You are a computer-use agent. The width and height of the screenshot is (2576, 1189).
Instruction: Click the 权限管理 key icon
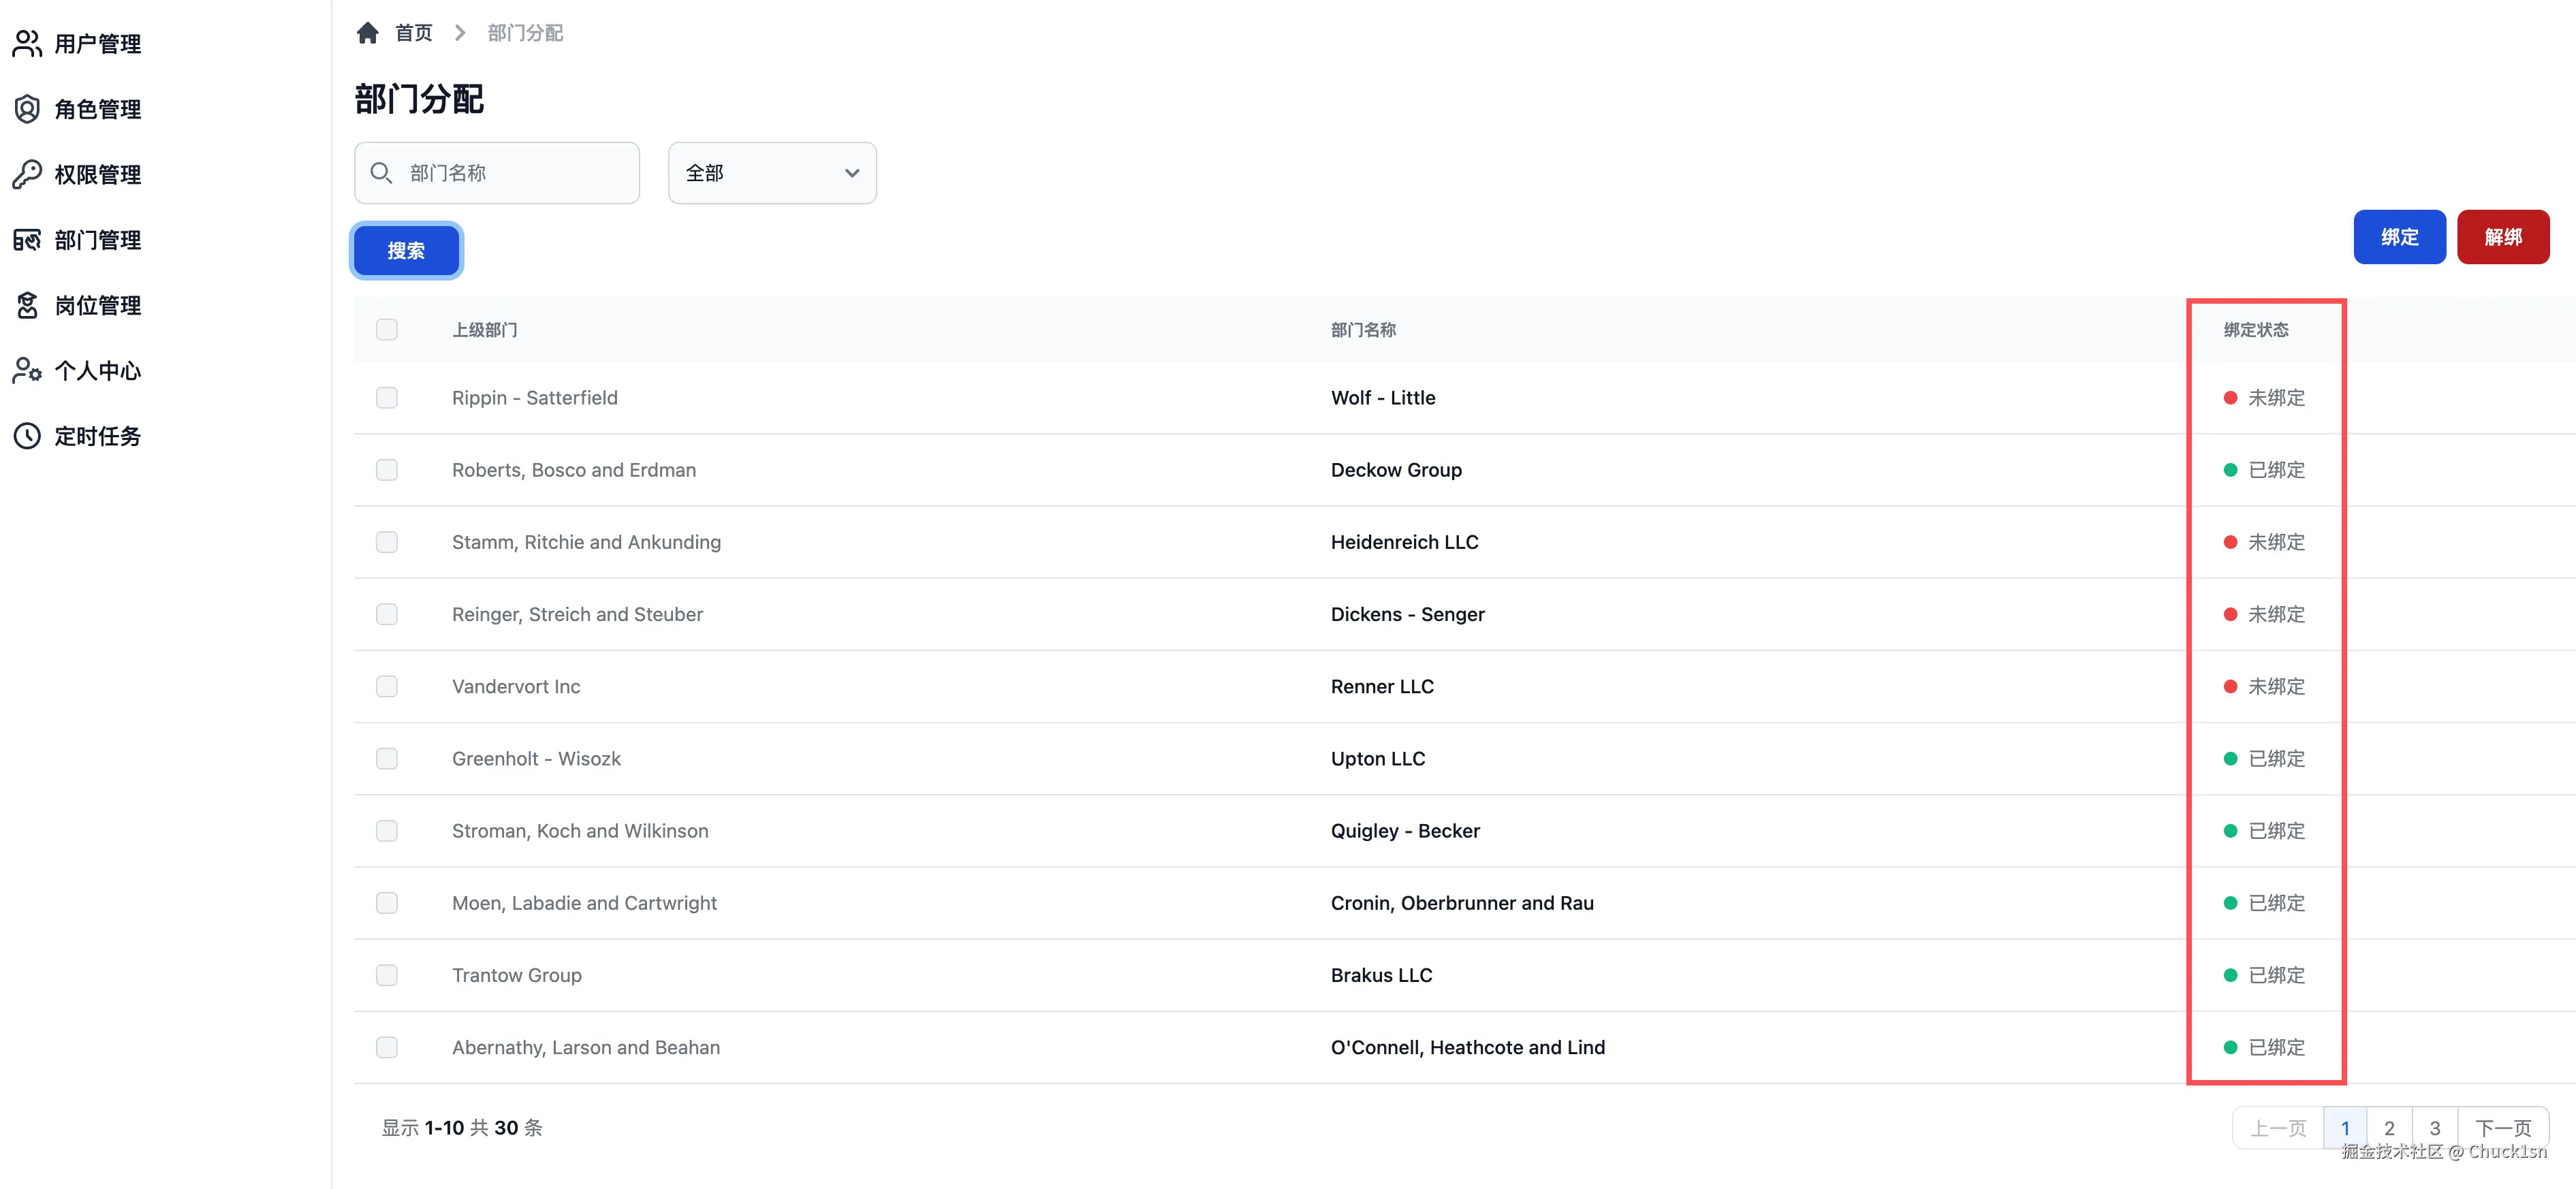27,174
